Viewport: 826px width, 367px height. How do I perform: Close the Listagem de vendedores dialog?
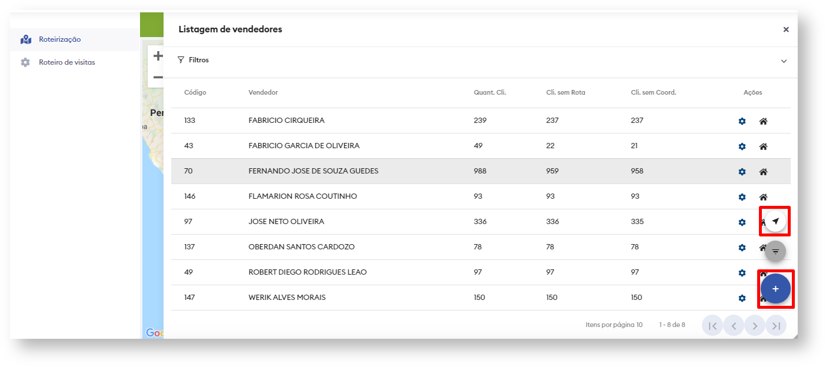(x=786, y=29)
